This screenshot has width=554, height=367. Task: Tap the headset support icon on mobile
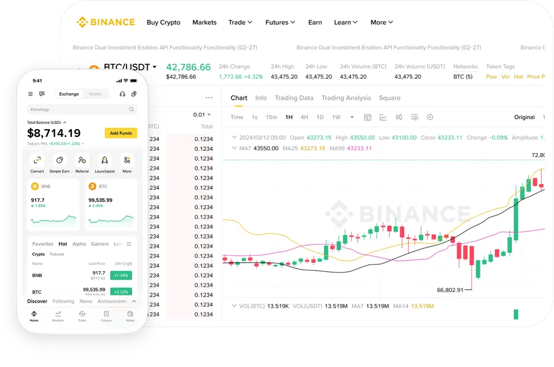click(122, 94)
